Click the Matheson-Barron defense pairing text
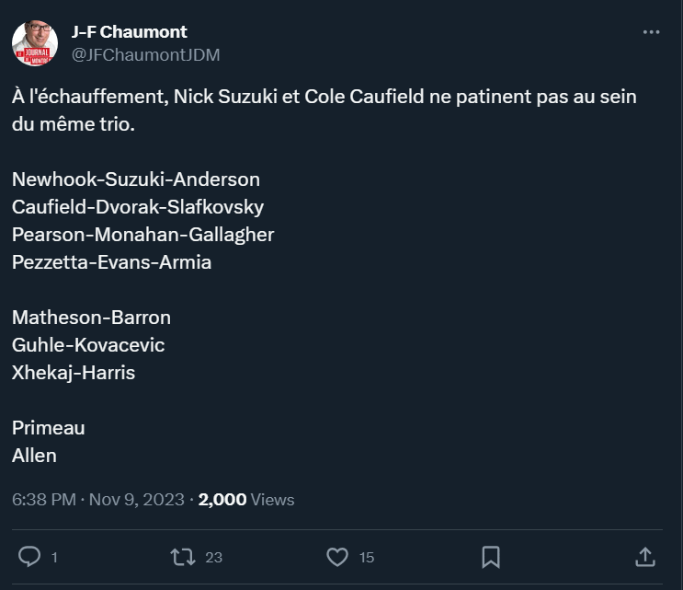 (x=92, y=318)
